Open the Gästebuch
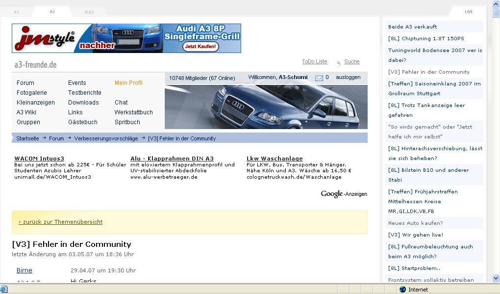The height and width of the screenshot is (294, 500). [x=82, y=122]
